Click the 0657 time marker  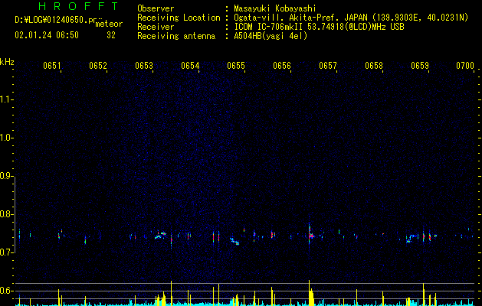pos(328,65)
